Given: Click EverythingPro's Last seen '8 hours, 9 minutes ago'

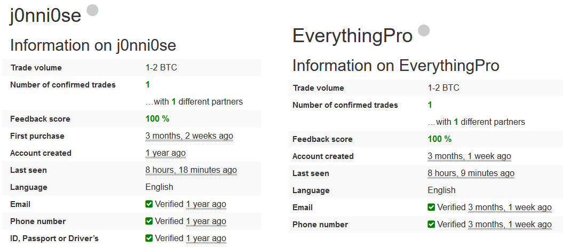Looking at the screenshot, I should tap(471, 173).
